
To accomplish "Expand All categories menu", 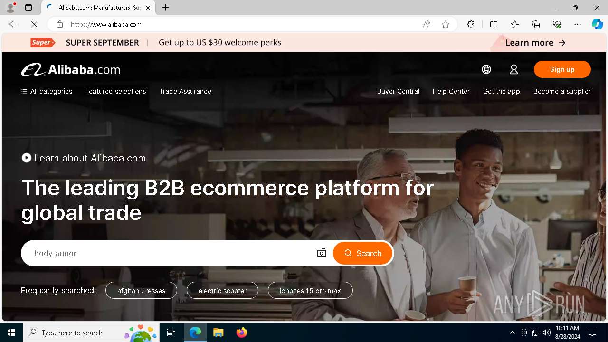I will click(x=47, y=91).
